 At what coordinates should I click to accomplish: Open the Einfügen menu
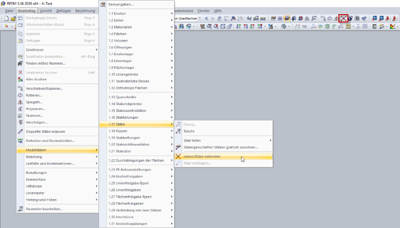pos(64,11)
